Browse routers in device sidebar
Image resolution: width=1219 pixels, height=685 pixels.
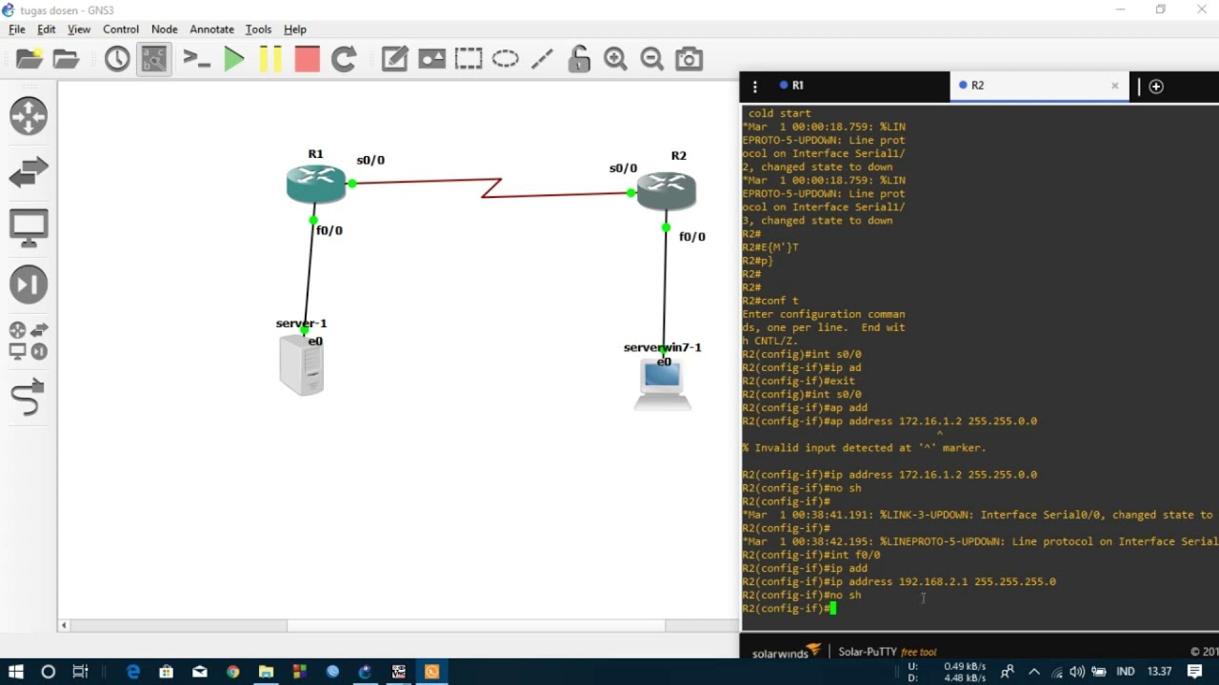[x=29, y=116]
